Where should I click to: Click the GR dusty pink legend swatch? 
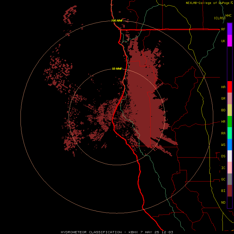pos(230,99)
